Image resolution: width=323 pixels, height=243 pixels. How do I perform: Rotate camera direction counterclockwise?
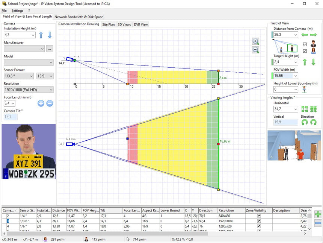tap(305, 122)
